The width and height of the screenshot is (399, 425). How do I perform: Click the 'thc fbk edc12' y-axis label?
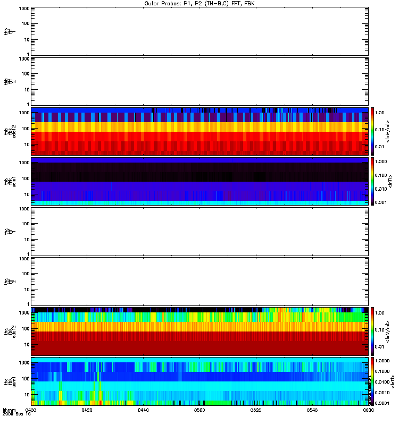click(10, 331)
